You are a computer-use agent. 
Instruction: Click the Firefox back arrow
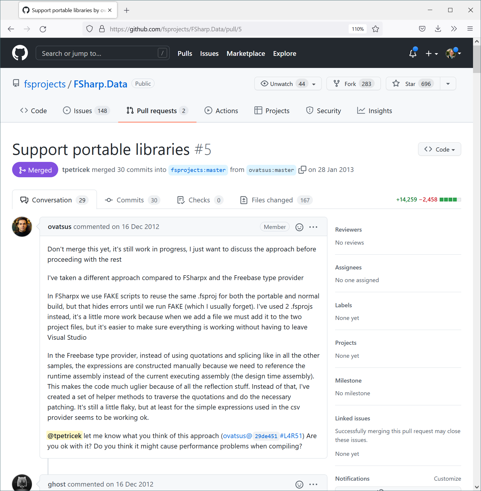(x=11, y=29)
